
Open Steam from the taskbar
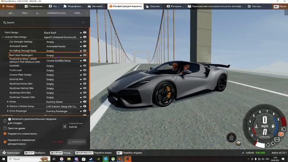[91, 159]
